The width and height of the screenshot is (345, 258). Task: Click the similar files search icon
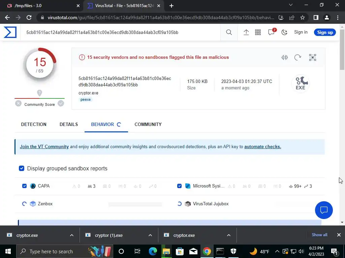click(x=284, y=57)
